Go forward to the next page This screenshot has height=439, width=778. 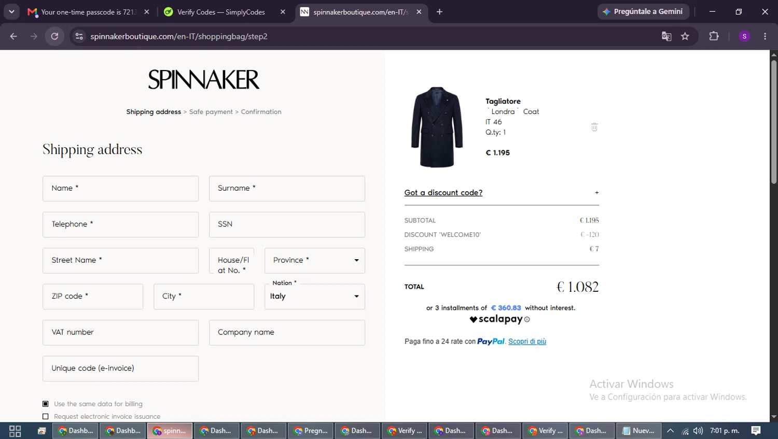(x=34, y=36)
